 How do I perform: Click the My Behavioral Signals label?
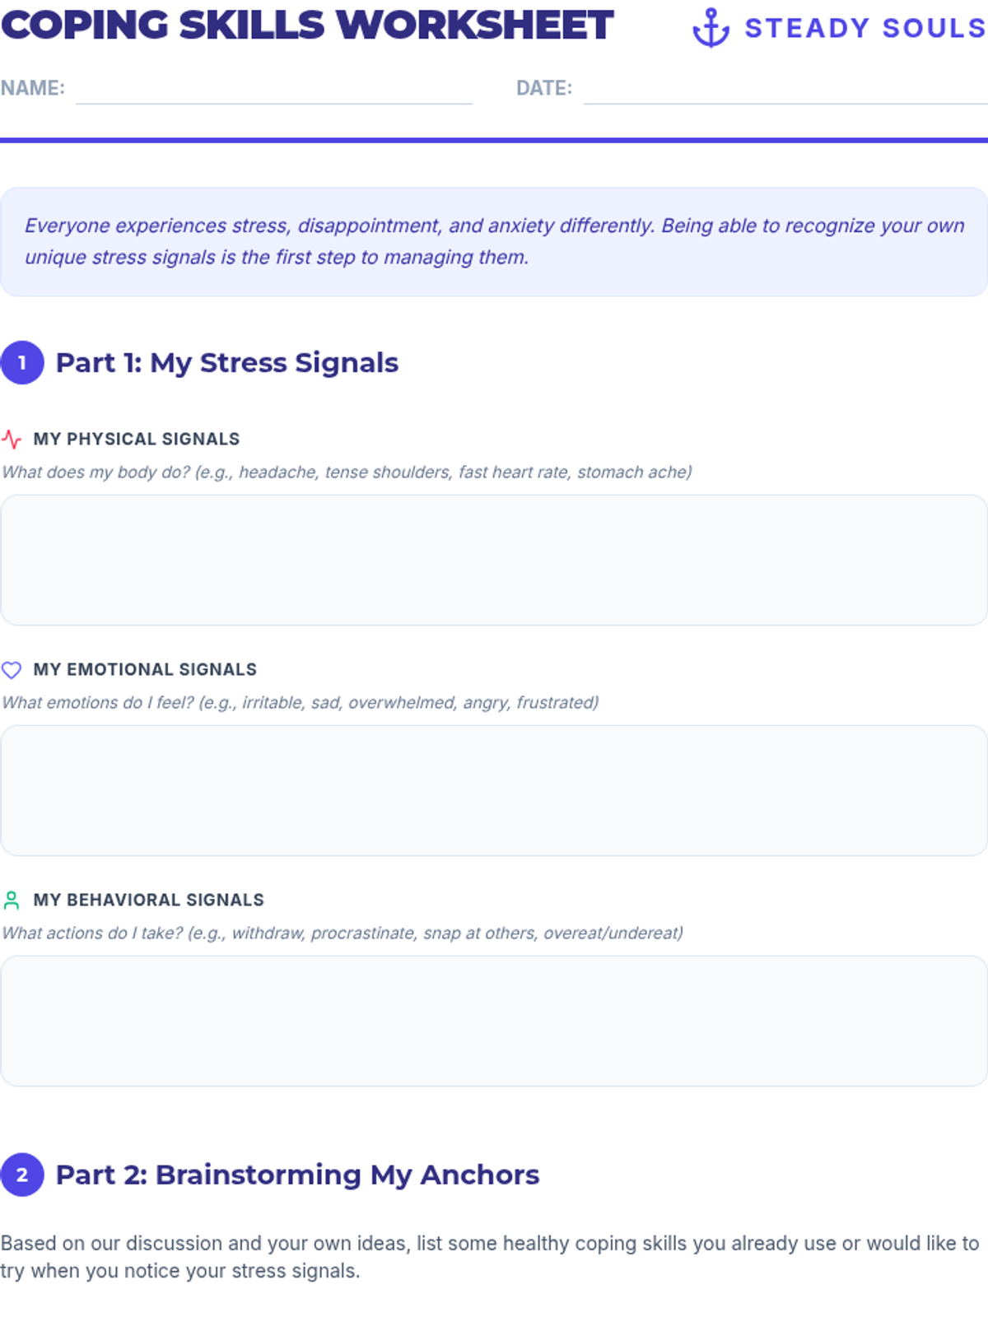click(x=149, y=900)
